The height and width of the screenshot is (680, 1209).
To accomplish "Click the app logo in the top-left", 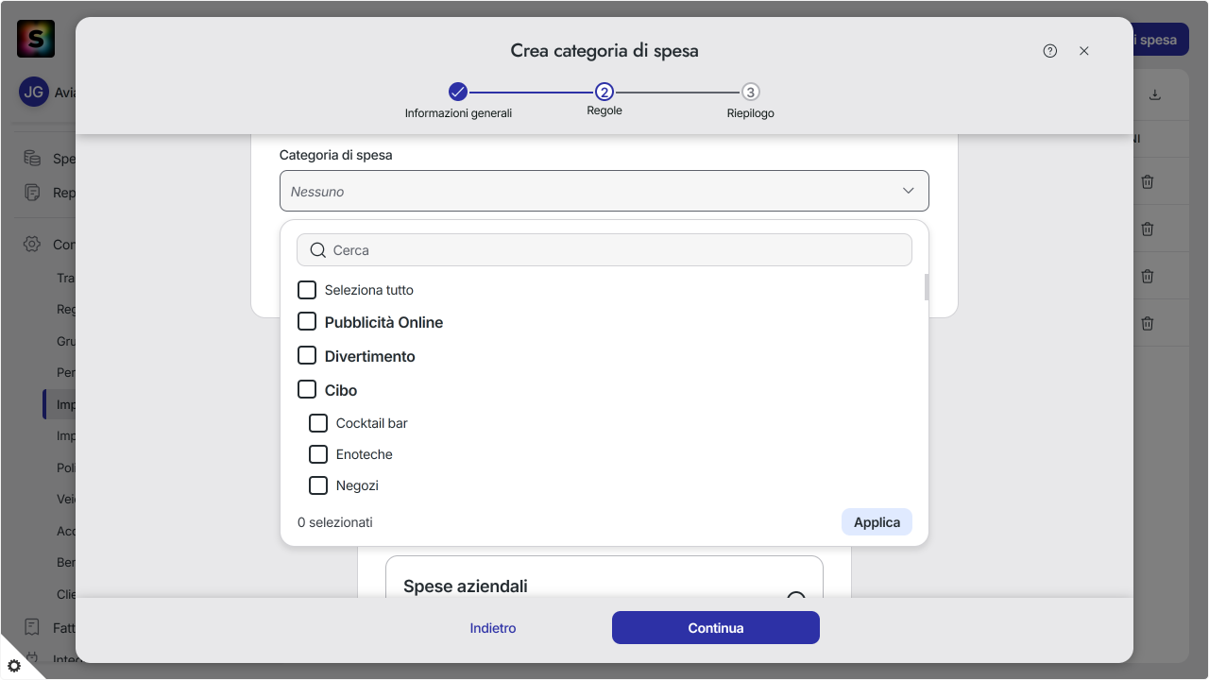I will tap(36, 39).
